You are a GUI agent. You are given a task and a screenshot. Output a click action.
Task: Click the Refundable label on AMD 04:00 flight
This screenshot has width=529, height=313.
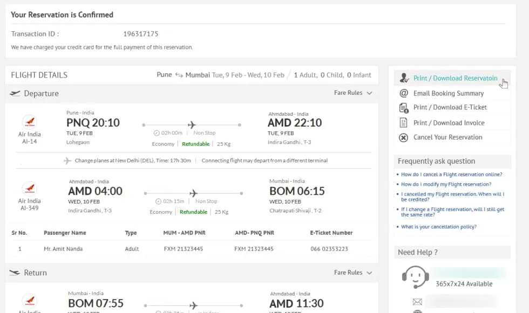click(193, 212)
